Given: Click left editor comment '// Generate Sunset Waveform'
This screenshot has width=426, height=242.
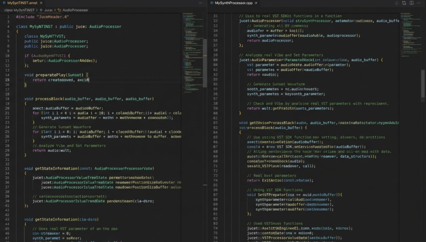Looking at the screenshot, I should click(62, 127).
